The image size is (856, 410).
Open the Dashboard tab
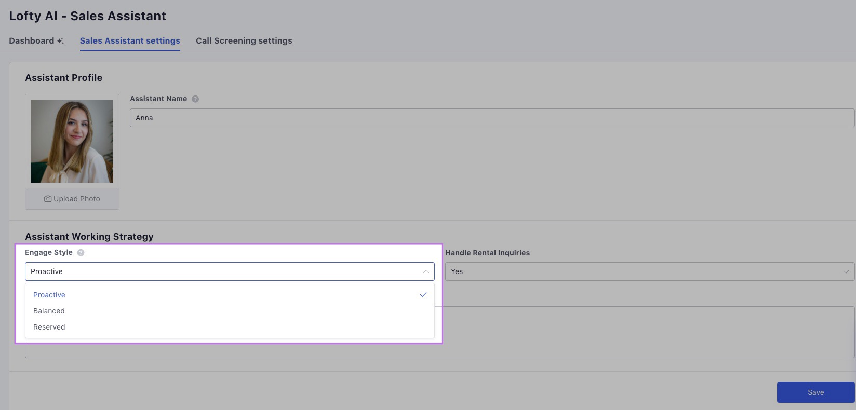(x=36, y=40)
